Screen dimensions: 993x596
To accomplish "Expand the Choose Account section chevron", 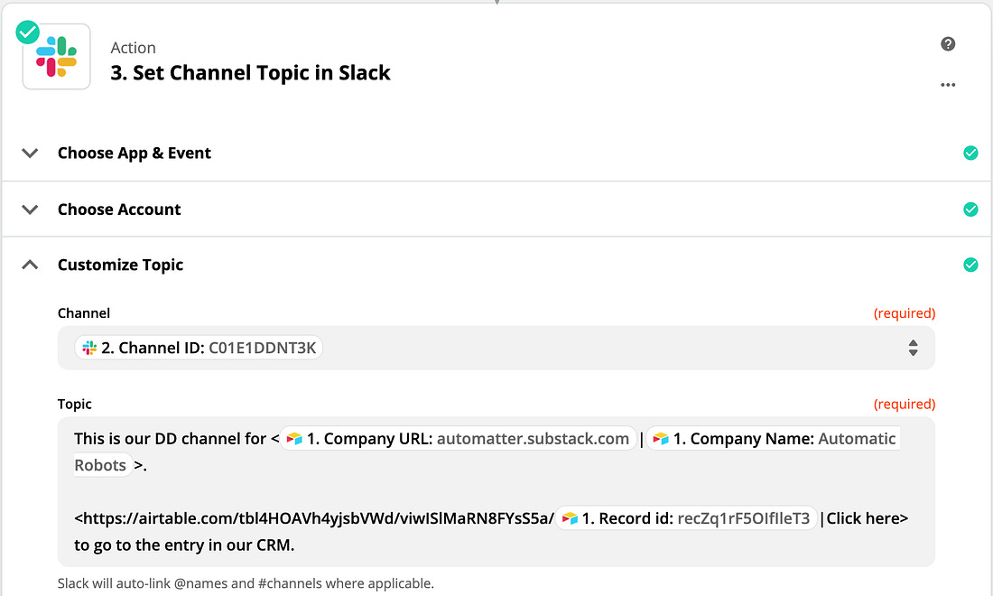I will click(30, 210).
